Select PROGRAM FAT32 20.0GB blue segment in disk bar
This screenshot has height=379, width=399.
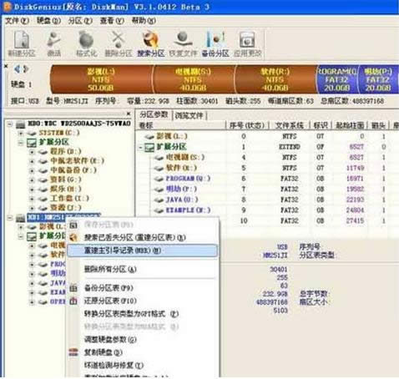336,79
